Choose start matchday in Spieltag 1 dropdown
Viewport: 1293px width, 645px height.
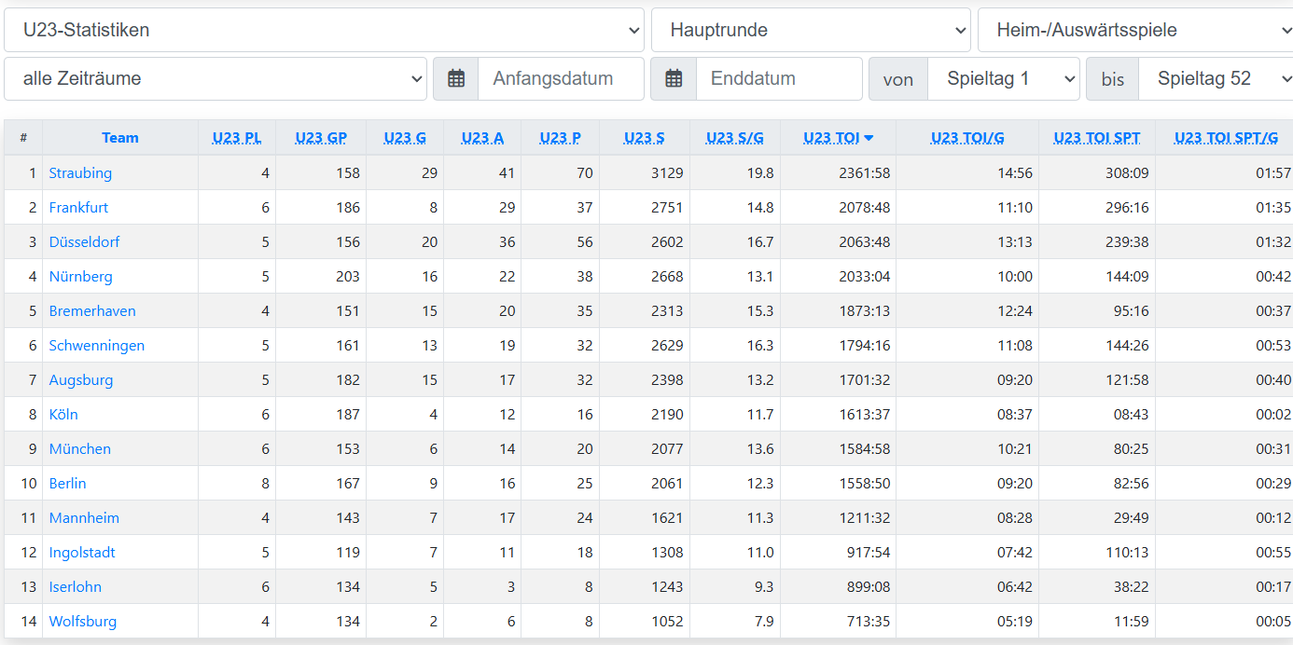[x=1003, y=79]
